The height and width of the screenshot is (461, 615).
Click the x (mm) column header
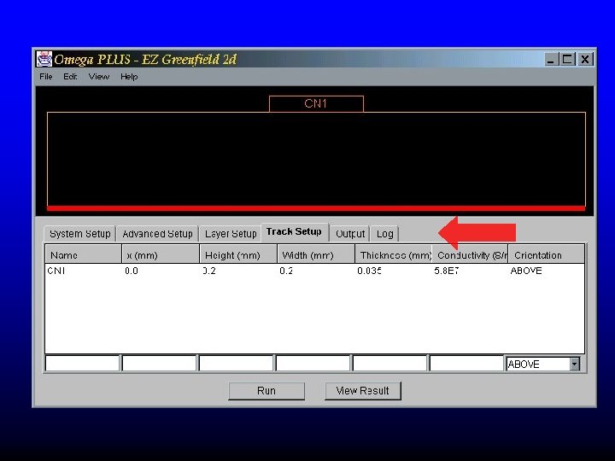(x=161, y=255)
